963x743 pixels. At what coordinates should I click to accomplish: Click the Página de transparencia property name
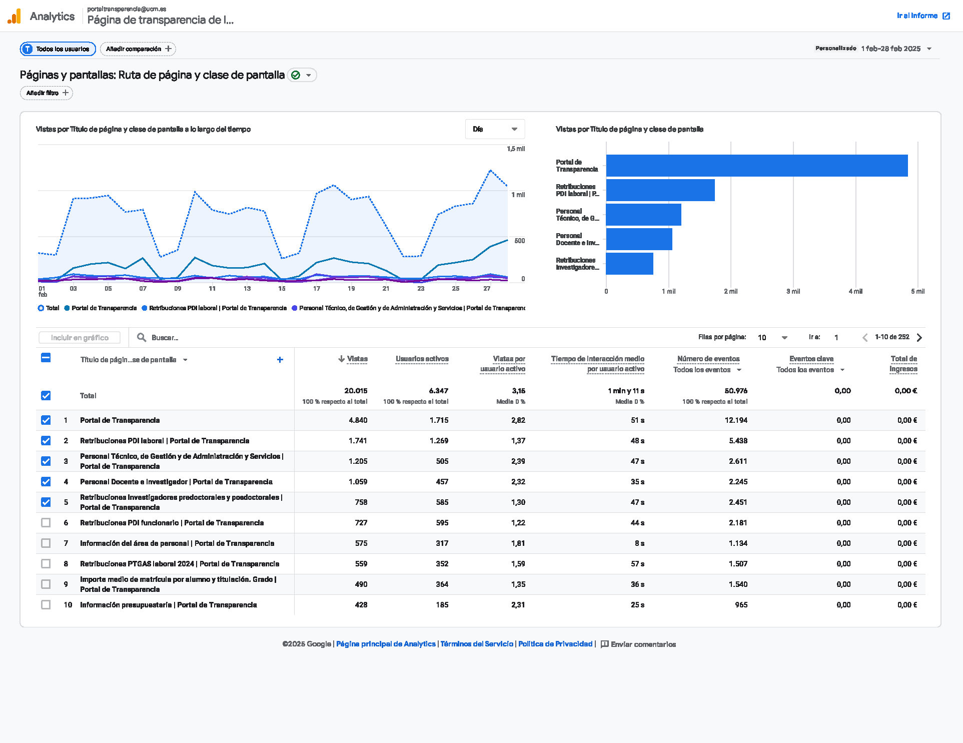pos(160,20)
